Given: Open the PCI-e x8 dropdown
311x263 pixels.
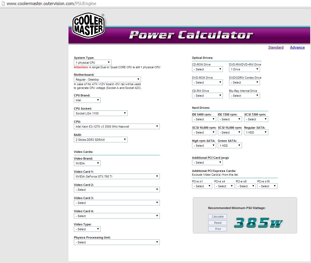Looking at the screenshot, I should click(x=246, y=186).
